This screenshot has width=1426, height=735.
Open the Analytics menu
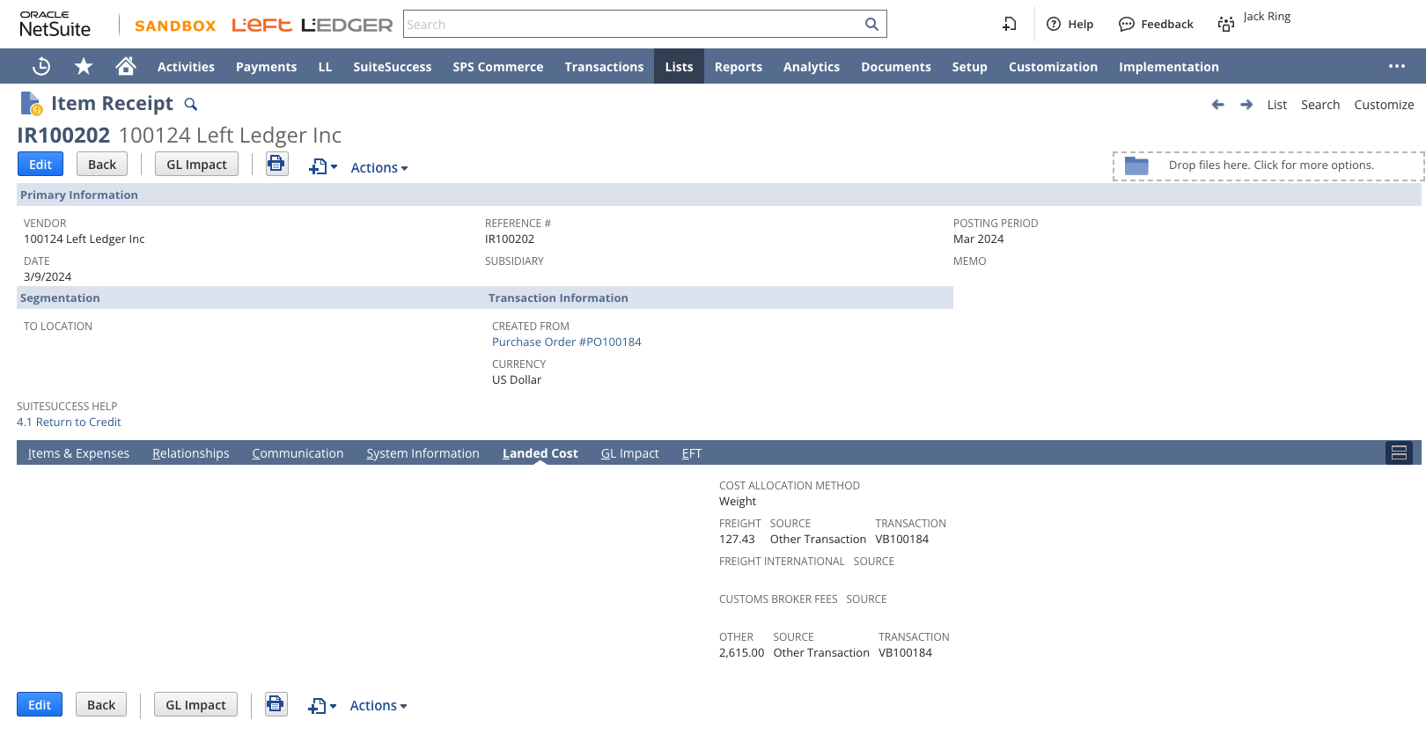(x=812, y=67)
